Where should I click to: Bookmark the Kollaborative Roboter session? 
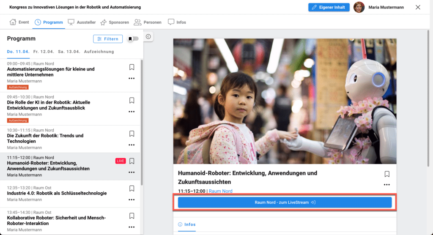tap(132, 216)
